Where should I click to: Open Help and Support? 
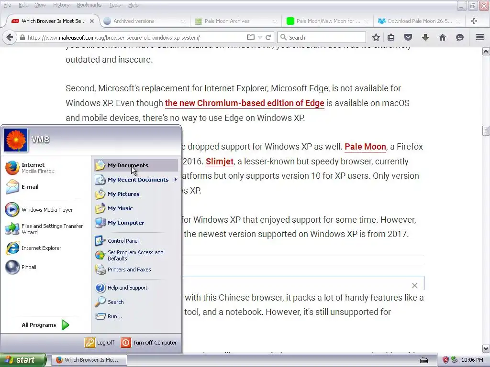136,287
